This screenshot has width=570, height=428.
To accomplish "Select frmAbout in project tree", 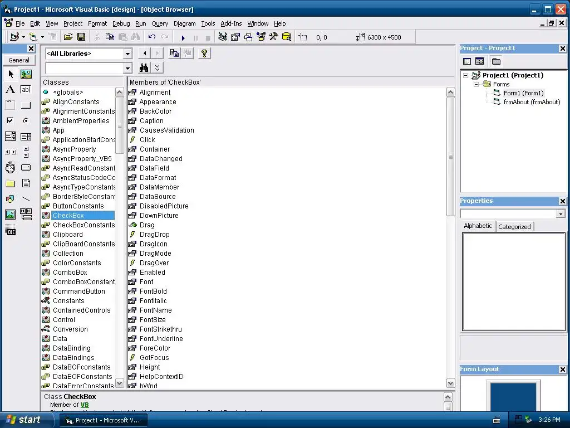I will click(x=532, y=103).
